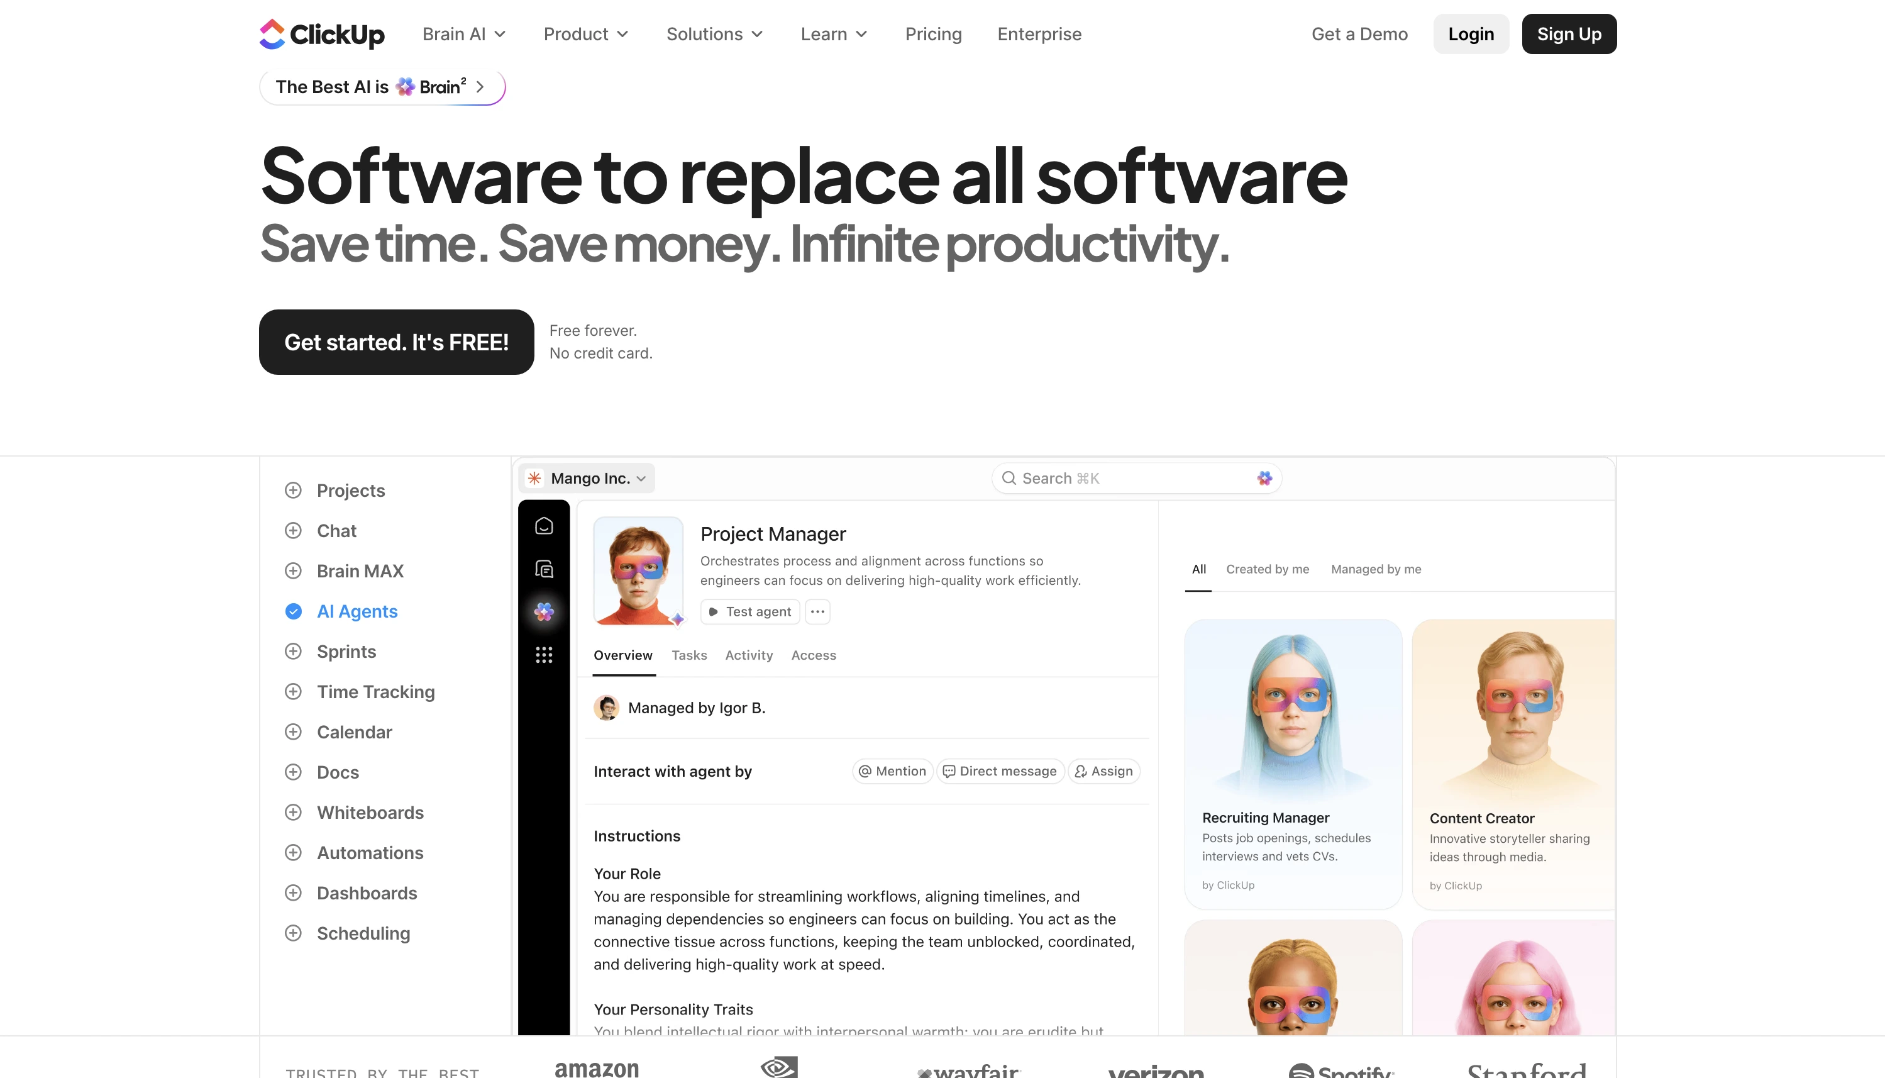Select the Managed by me tab
The image size is (1885, 1078).
click(x=1376, y=569)
